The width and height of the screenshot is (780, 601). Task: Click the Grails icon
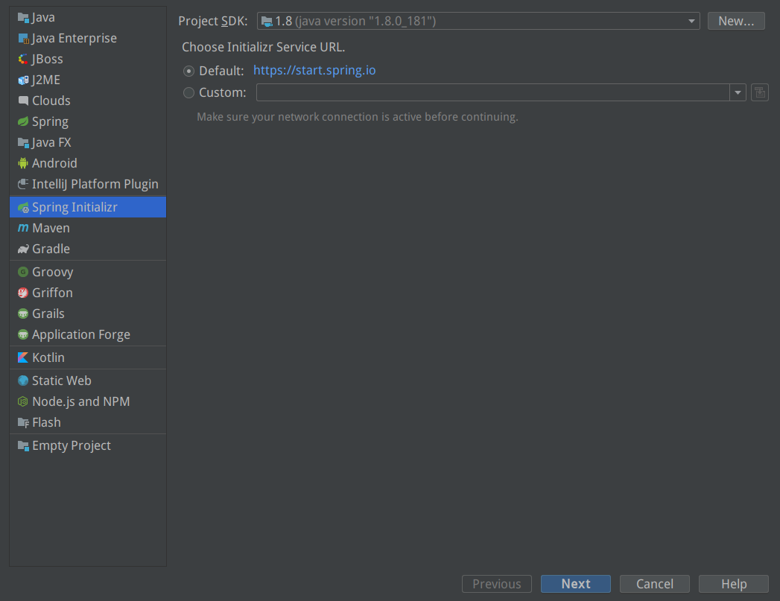tap(23, 314)
